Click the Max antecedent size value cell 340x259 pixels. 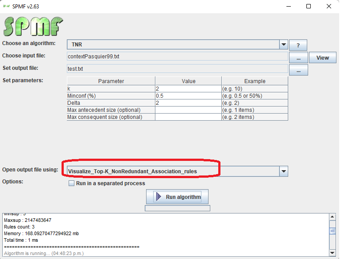coord(188,110)
